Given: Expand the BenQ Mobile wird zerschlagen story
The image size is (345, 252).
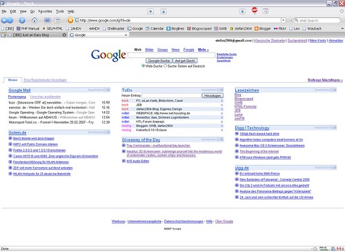Looking at the screenshot, I should pyautogui.click(x=10, y=138).
